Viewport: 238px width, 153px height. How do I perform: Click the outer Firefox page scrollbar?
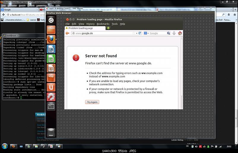(236, 119)
